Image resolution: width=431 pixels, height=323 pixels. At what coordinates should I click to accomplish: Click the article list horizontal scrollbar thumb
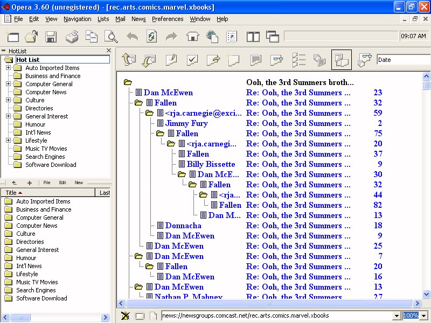pyautogui.click(x=268, y=304)
